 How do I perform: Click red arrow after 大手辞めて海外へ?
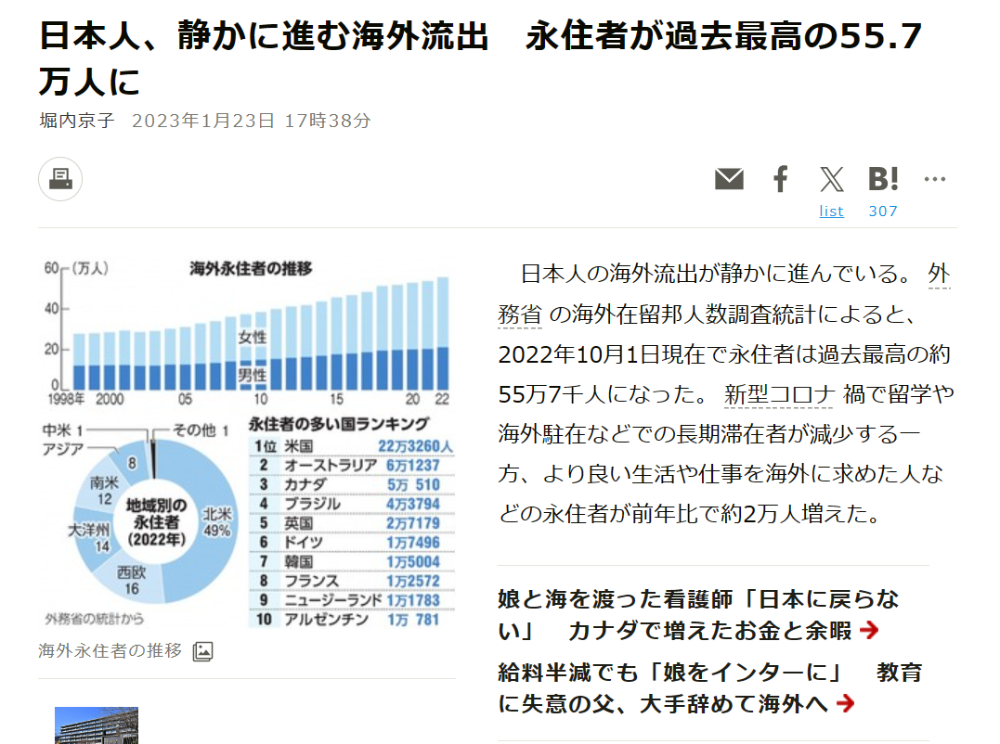pyautogui.click(x=845, y=704)
